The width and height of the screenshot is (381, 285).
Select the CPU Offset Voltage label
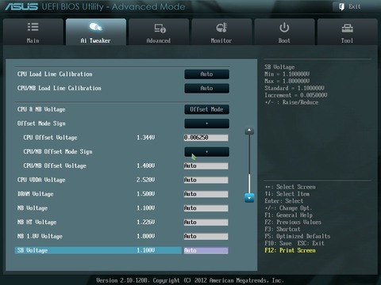(x=50, y=138)
